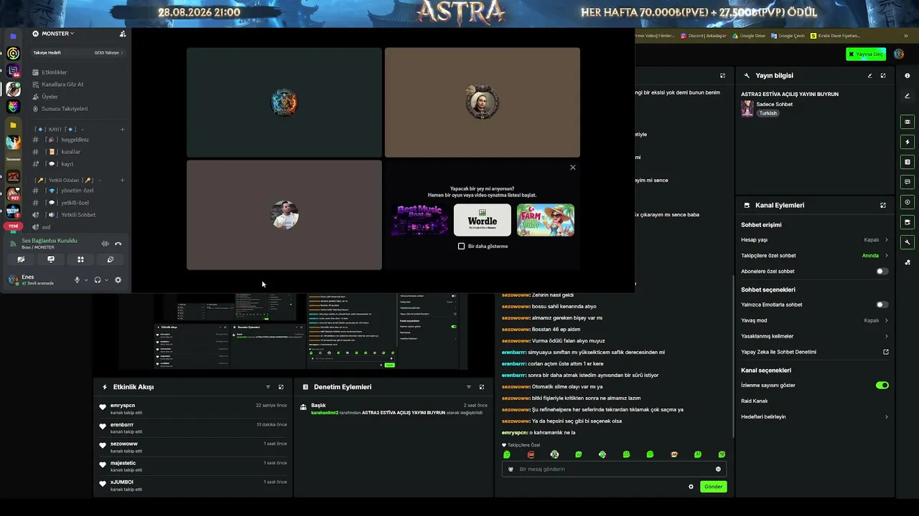Close the activity suggestion popup
Screen dimensions: 919x516
click(573, 168)
